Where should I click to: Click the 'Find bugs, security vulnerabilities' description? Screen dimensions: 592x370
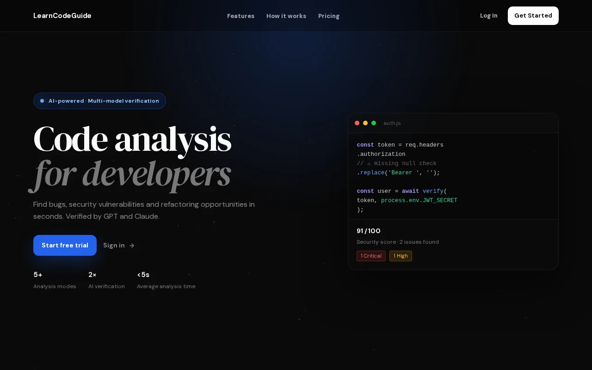pos(144,210)
